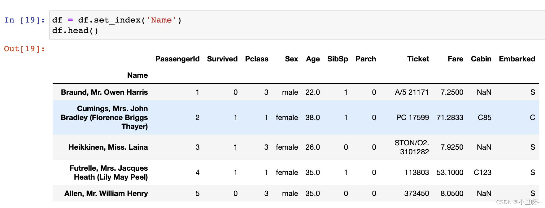This screenshot has width=545, height=208.
Task: Click the SibSp column header
Action: [x=338, y=59]
